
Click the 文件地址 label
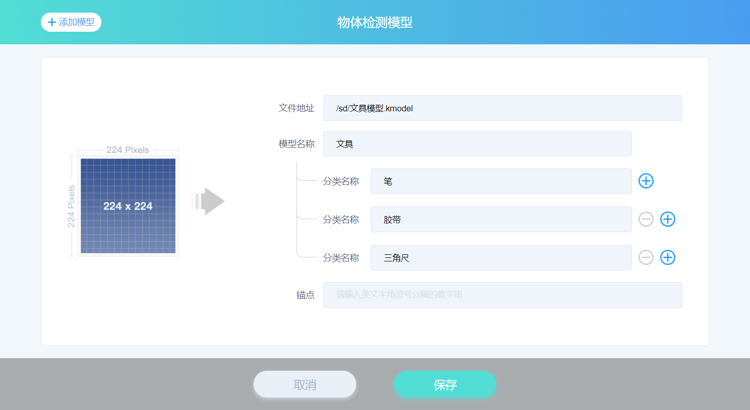297,108
